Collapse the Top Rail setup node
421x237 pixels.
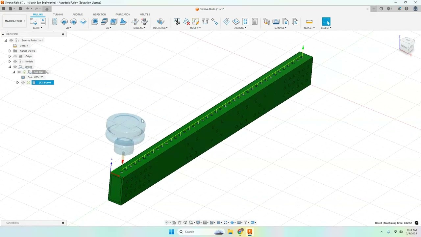tap(13, 72)
